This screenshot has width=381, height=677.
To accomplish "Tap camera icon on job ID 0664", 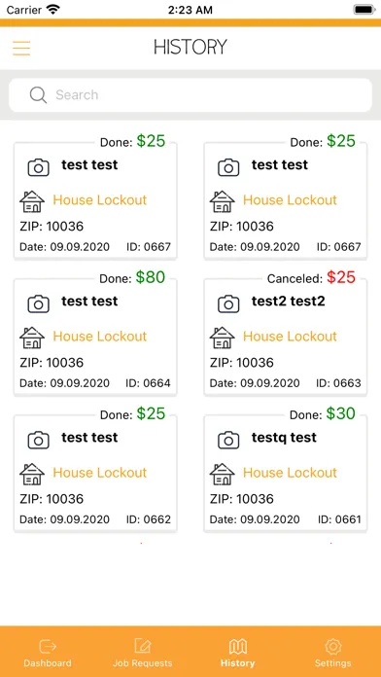I will coord(39,303).
